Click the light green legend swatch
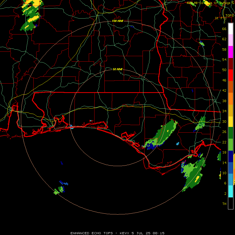 tap(231, 145)
